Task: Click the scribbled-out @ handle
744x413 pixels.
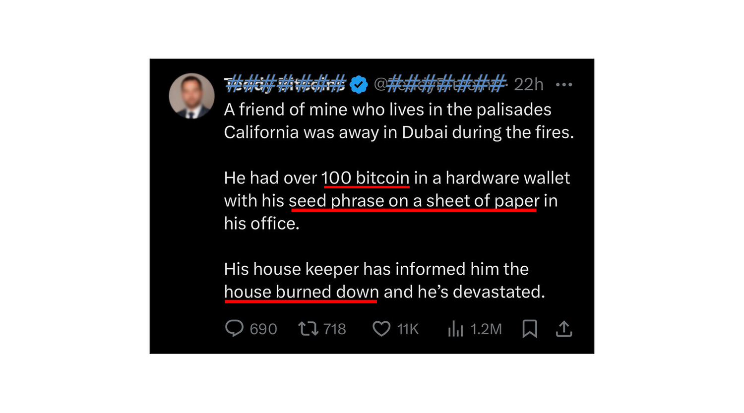Action: [440, 84]
